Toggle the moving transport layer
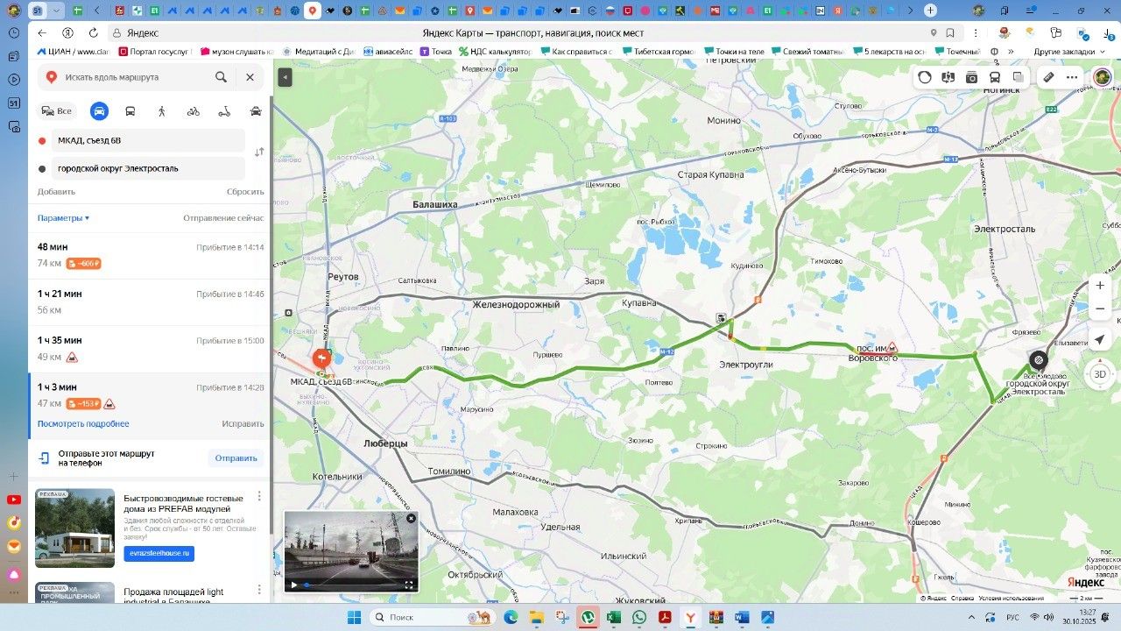1121x631 pixels. (995, 77)
